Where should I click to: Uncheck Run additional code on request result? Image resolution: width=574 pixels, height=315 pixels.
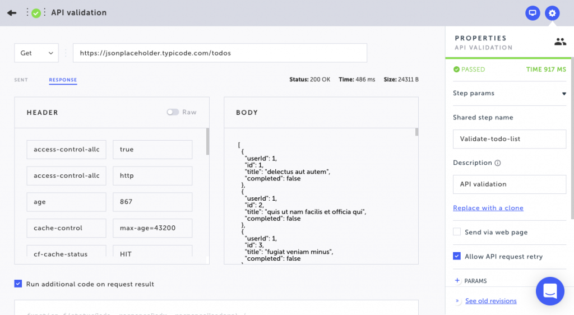(x=18, y=284)
